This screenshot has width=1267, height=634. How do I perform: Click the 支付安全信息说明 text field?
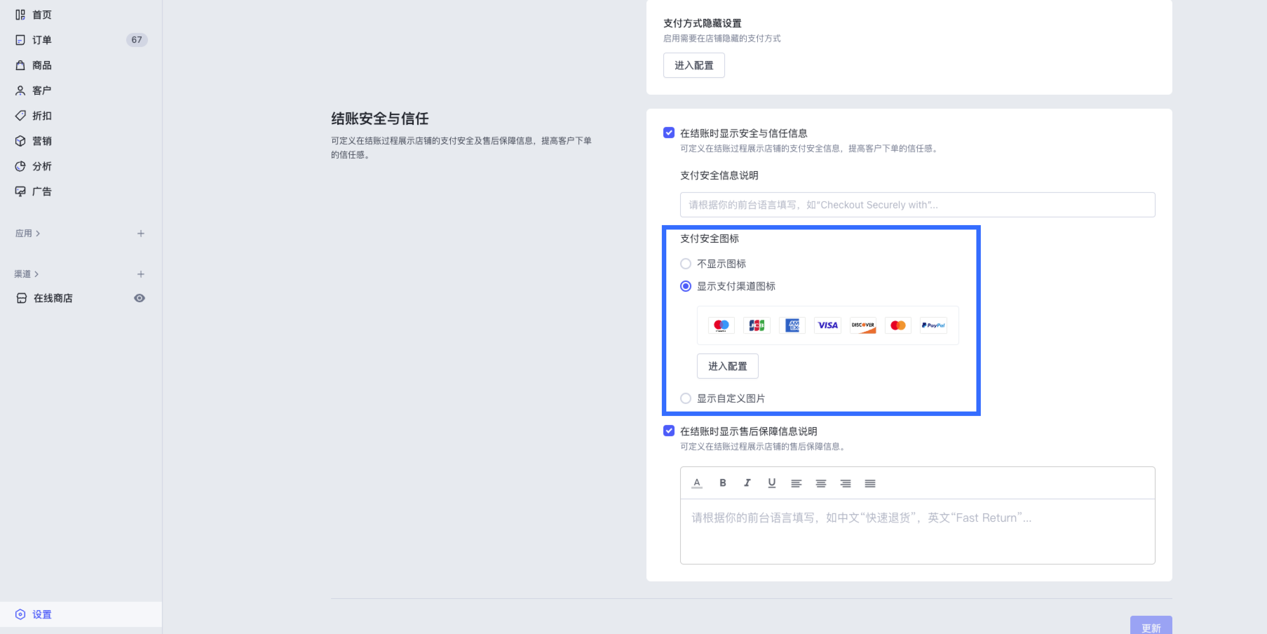(x=917, y=205)
